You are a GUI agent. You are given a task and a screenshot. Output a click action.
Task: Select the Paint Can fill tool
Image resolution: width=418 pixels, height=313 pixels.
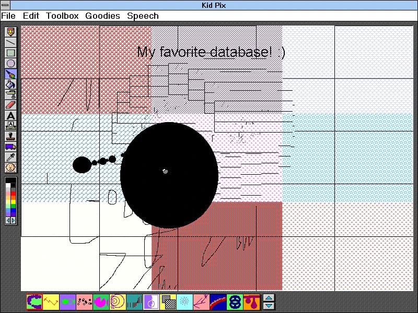(x=10, y=85)
